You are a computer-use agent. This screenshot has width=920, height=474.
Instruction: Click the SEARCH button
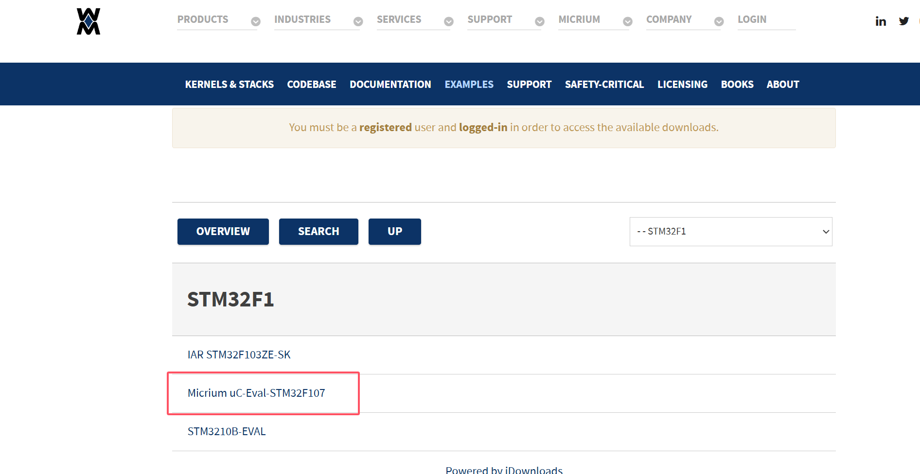tap(318, 232)
